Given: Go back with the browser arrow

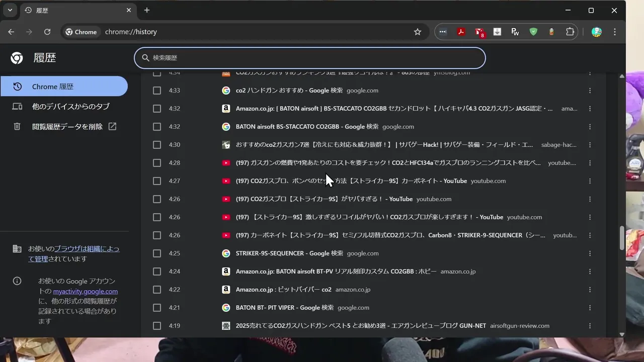Looking at the screenshot, I should click(x=11, y=32).
